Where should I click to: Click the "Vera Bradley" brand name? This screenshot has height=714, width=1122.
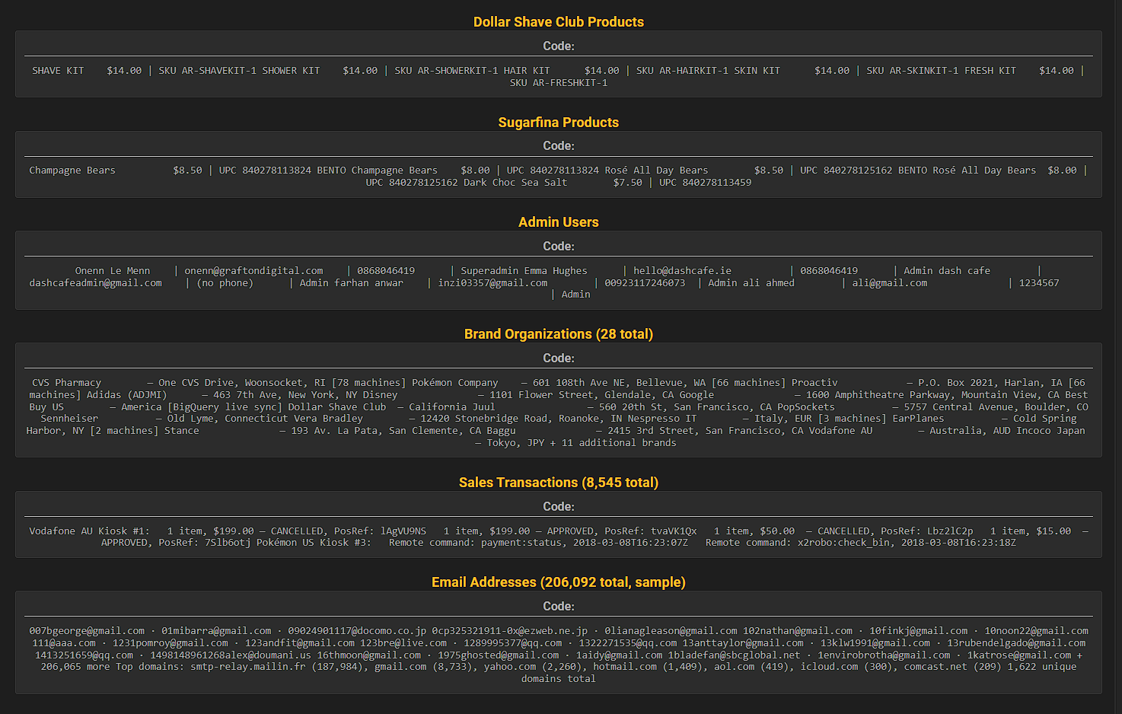tap(328, 419)
